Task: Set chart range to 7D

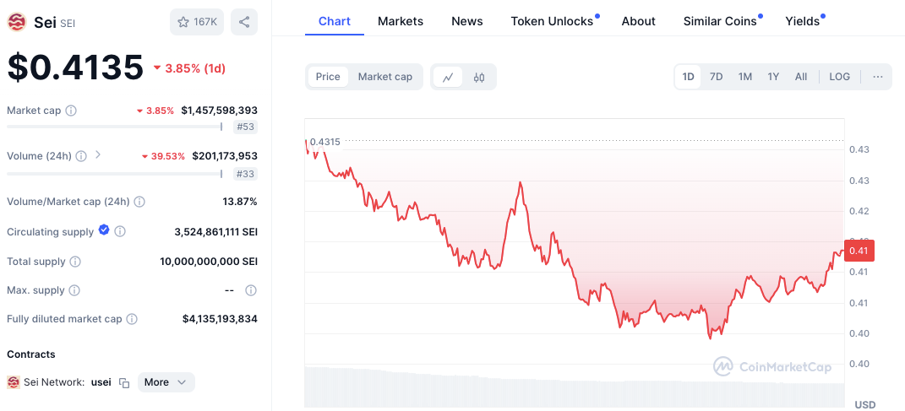Action: click(717, 77)
